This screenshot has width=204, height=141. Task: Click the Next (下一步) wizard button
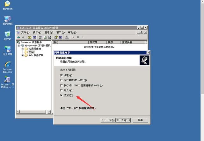click(x=123, y=120)
